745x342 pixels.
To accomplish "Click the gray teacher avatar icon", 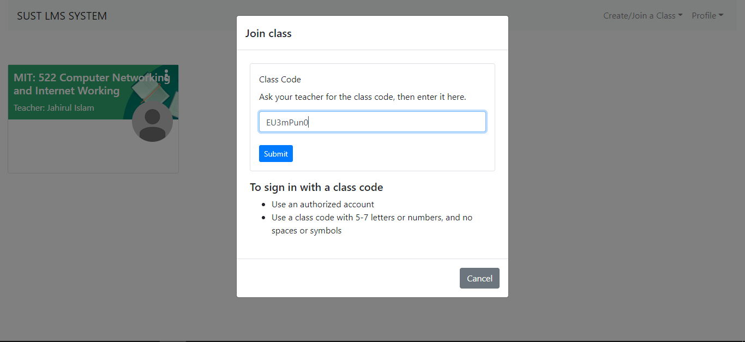I will tap(152, 121).
